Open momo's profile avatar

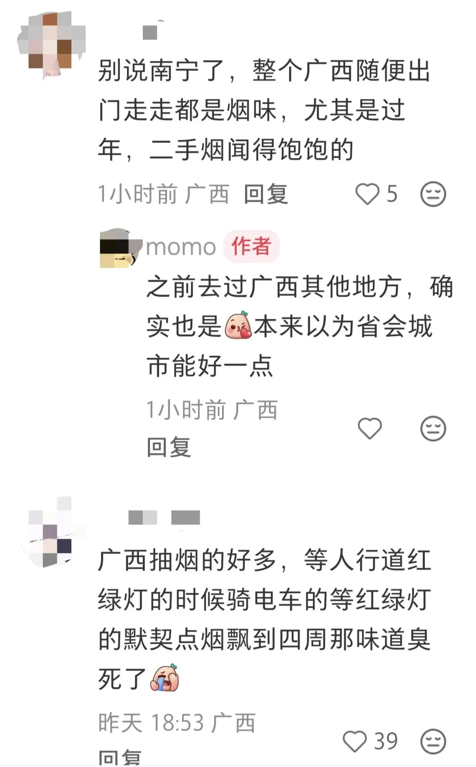[120, 248]
